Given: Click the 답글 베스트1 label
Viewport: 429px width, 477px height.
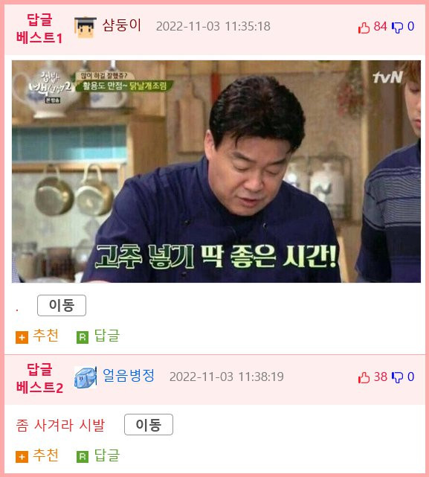Looking at the screenshot, I should [39, 29].
